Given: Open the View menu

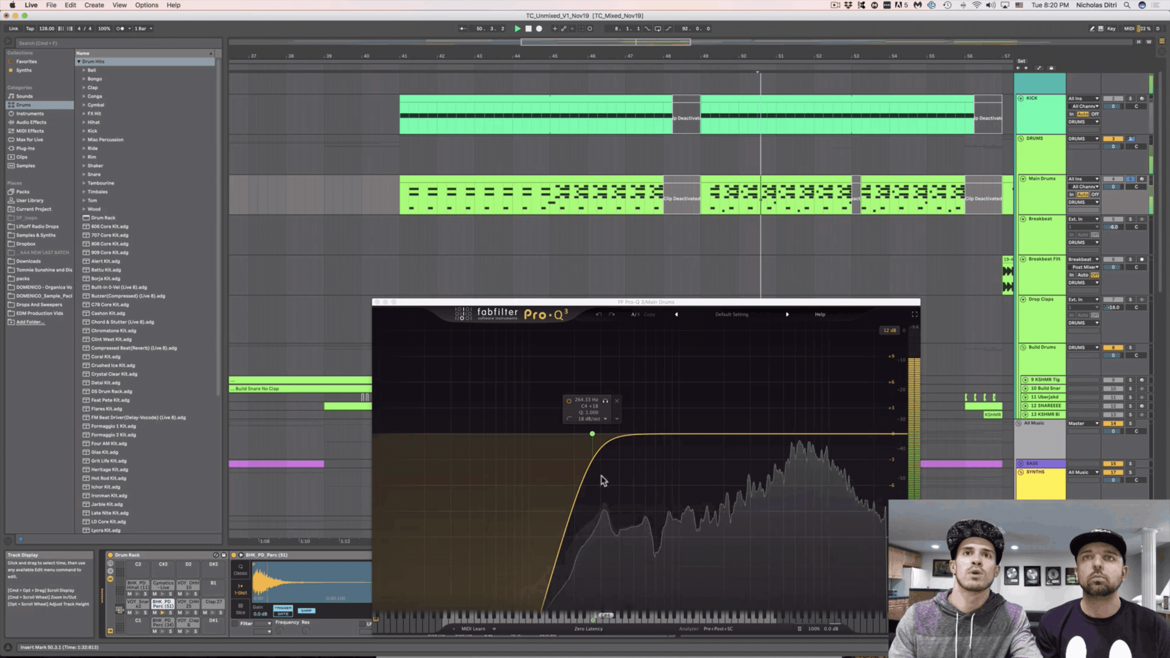Looking at the screenshot, I should pos(119,5).
